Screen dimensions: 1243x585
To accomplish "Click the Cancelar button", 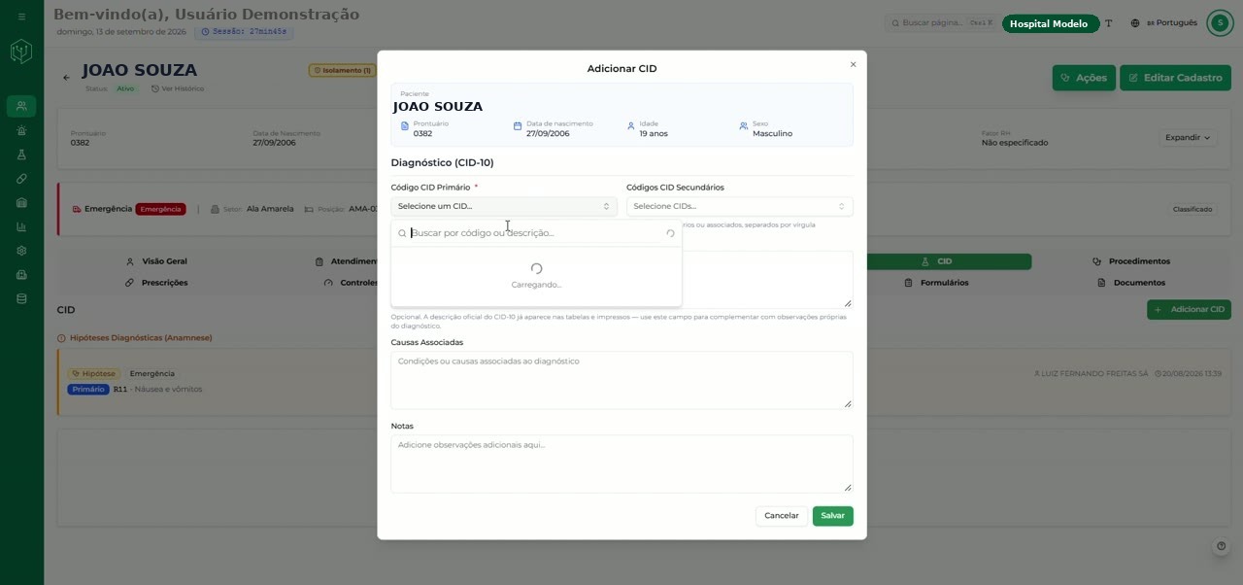I will tap(782, 516).
